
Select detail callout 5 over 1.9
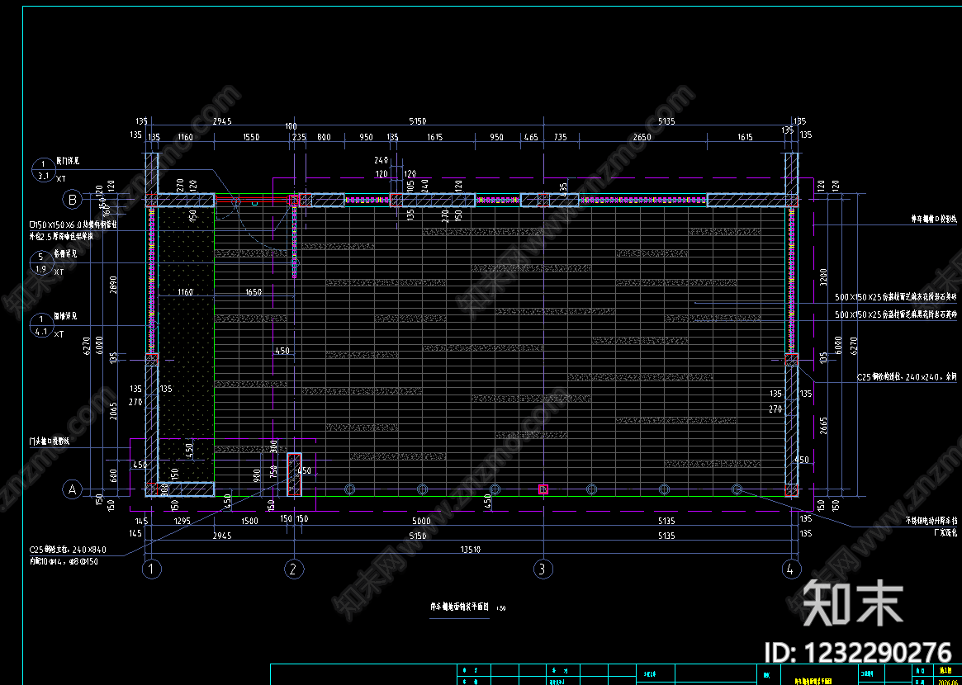click(x=42, y=262)
